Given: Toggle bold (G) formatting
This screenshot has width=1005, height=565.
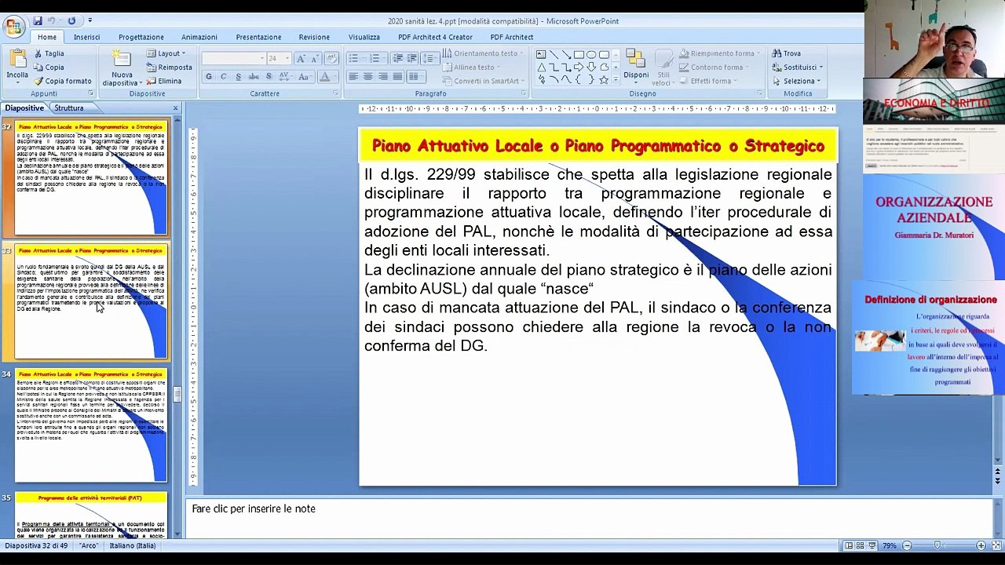Looking at the screenshot, I should click(208, 77).
